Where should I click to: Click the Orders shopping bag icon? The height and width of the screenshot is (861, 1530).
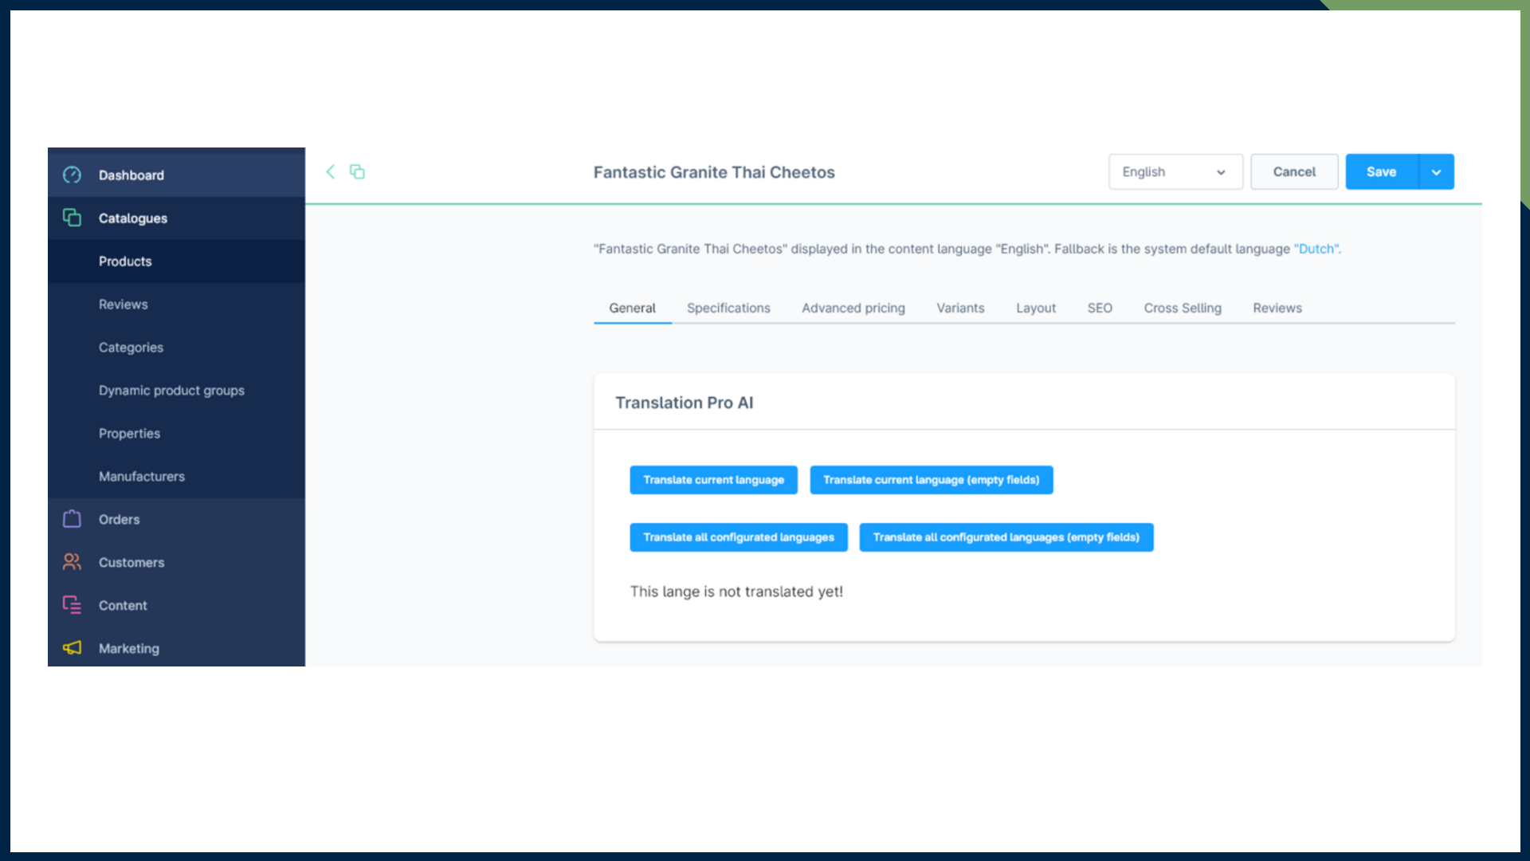pyautogui.click(x=72, y=519)
